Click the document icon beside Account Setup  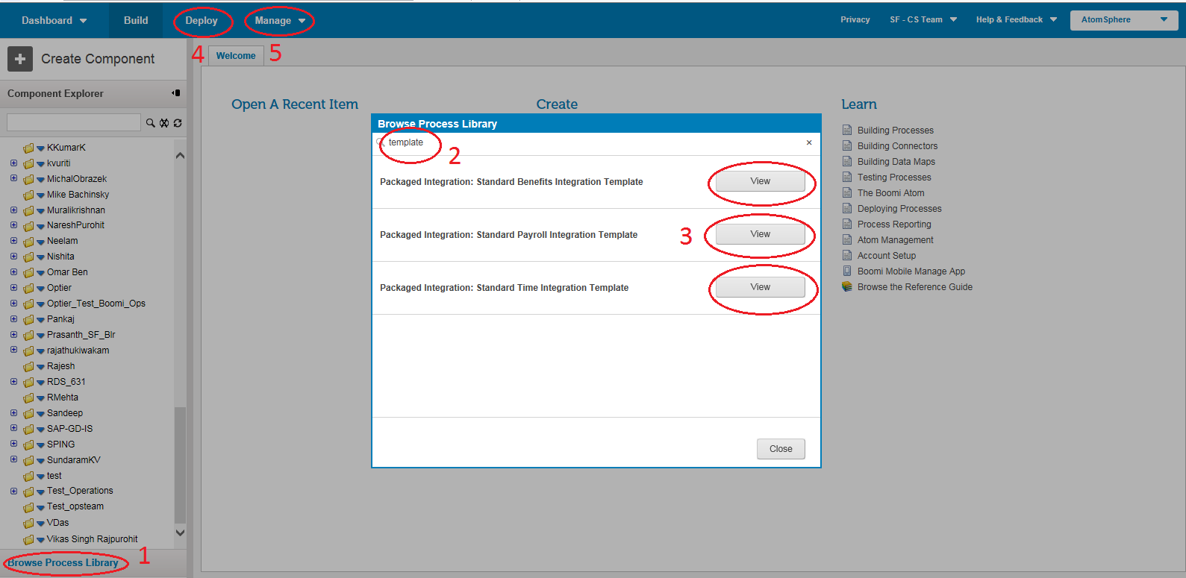coord(847,255)
